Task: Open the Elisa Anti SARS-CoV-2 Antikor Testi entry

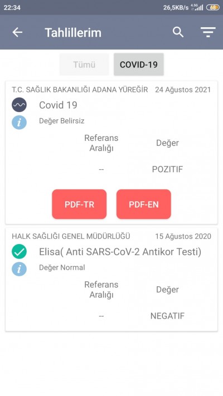Action: click(x=120, y=252)
